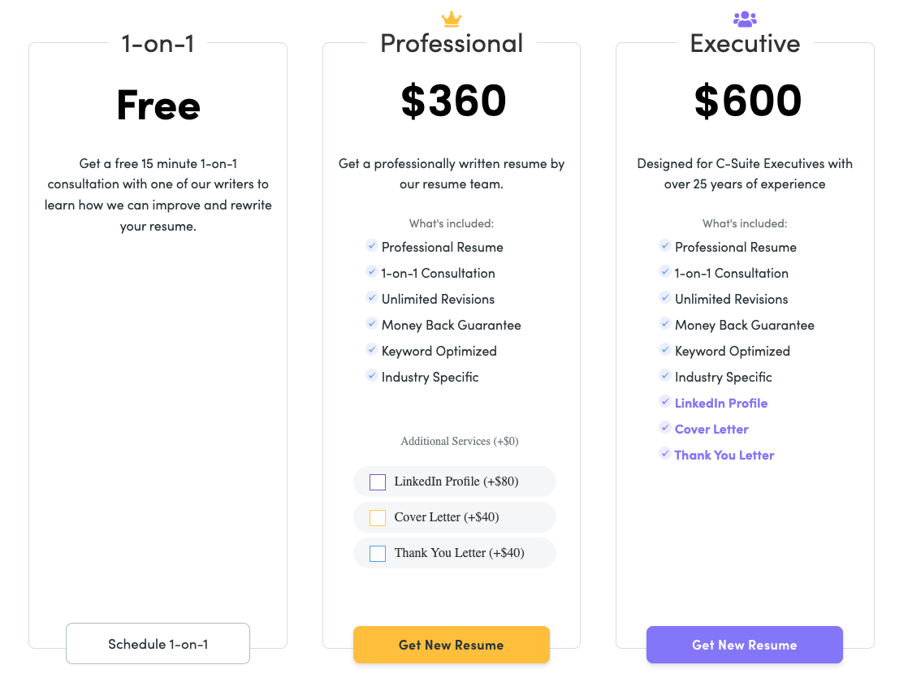Select the purple Cover Letter feature link
Screen dimensions: 908x691
pyautogui.click(x=711, y=430)
